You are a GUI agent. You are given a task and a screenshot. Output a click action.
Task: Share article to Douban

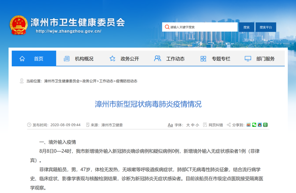265,125
